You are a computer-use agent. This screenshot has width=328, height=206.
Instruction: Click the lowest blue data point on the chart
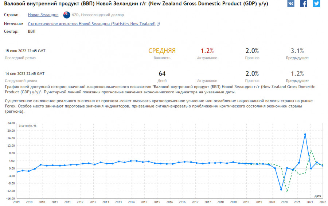coord(281,190)
